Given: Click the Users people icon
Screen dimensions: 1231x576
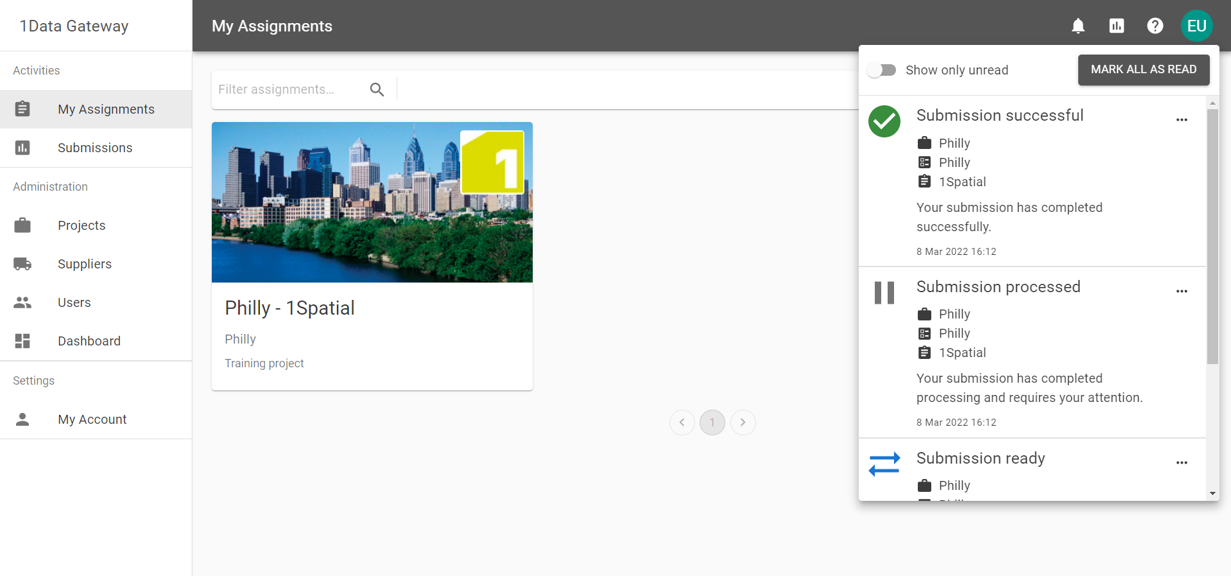Looking at the screenshot, I should pyautogui.click(x=22, y=302).
